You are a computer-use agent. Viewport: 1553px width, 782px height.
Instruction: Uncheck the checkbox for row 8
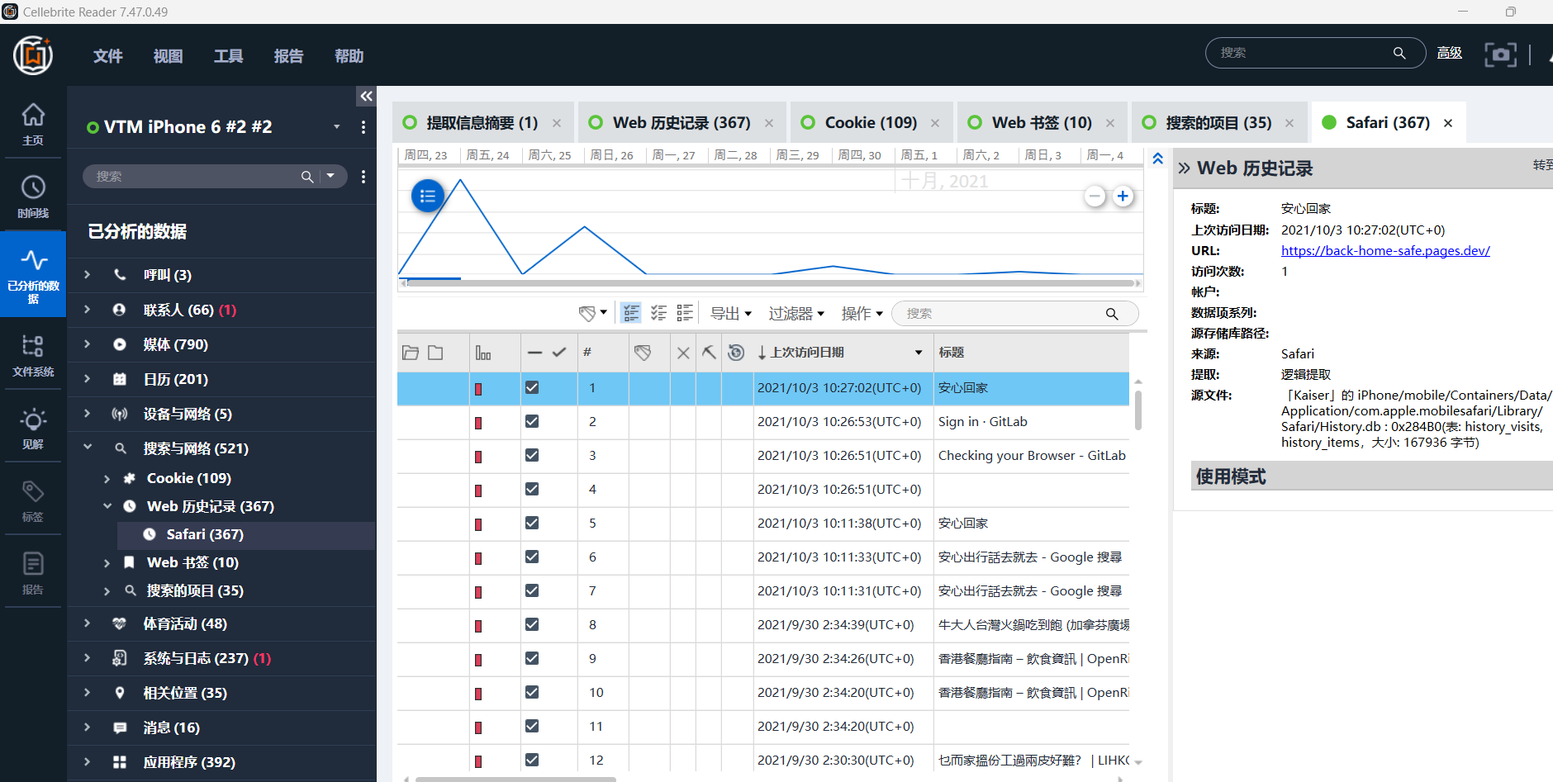[x=532, y=624]
